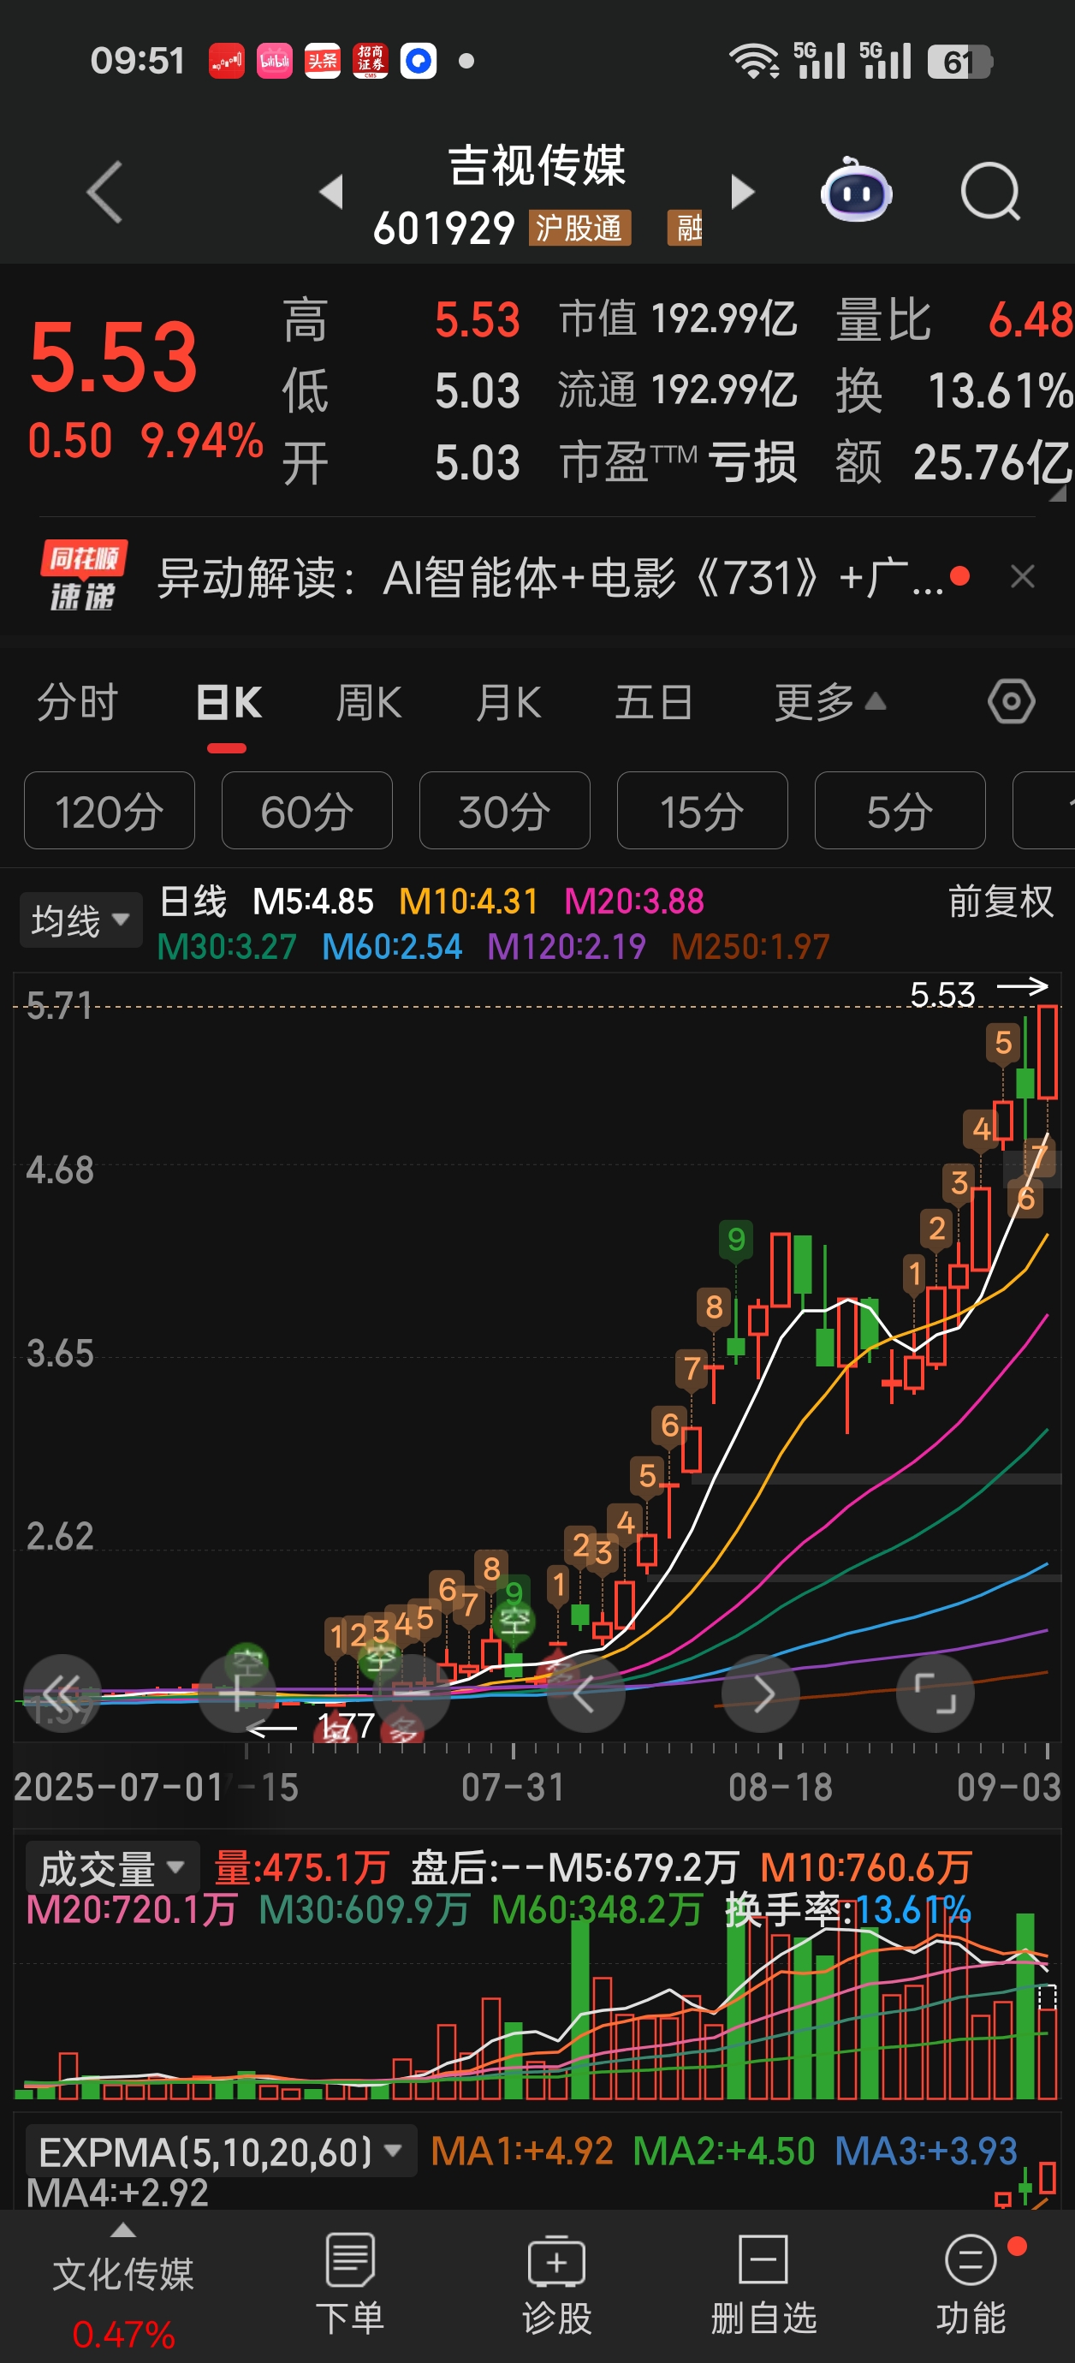1075x2363 pixels.
Task: Tap the back arrow at top left
Action: click(x=104, y=192)
